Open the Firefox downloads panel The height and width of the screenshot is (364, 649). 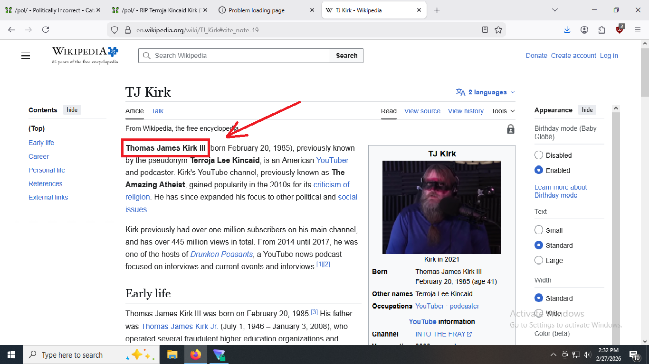pyautogui.click(x=567, y=30)
